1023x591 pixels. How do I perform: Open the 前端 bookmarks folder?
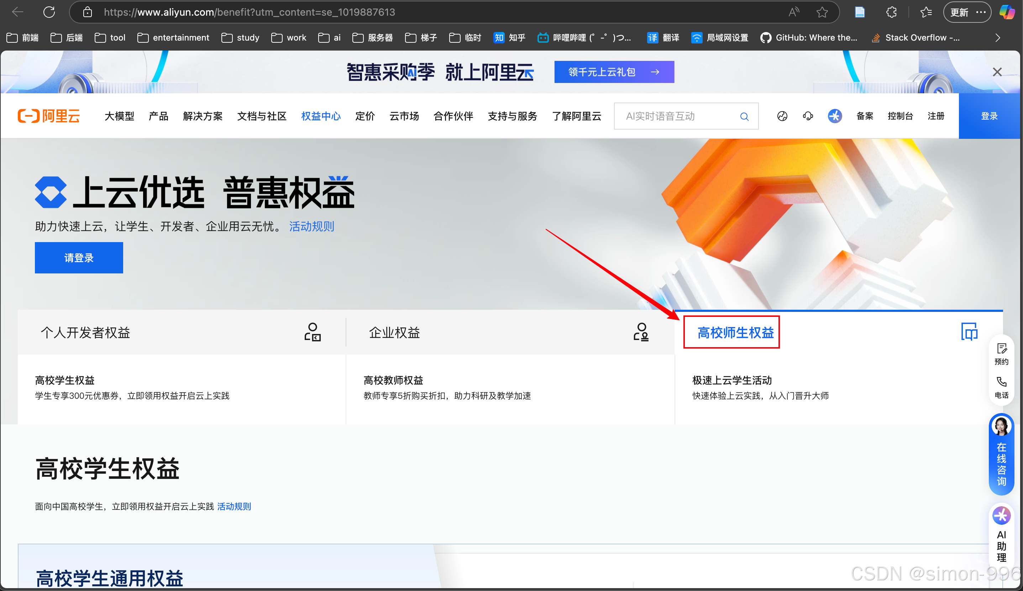pyautogui.click(x=23, y=38)
